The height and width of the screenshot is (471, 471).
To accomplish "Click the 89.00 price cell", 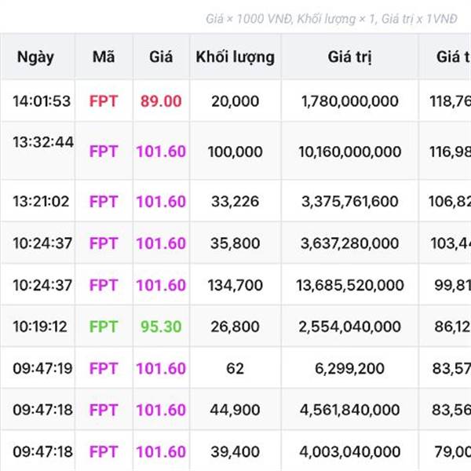I will coord(161,101).
